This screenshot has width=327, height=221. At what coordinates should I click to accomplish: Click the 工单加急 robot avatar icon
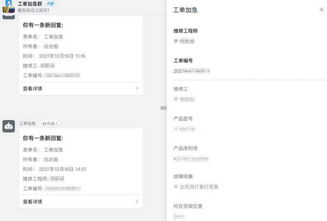tap(8, 126)
